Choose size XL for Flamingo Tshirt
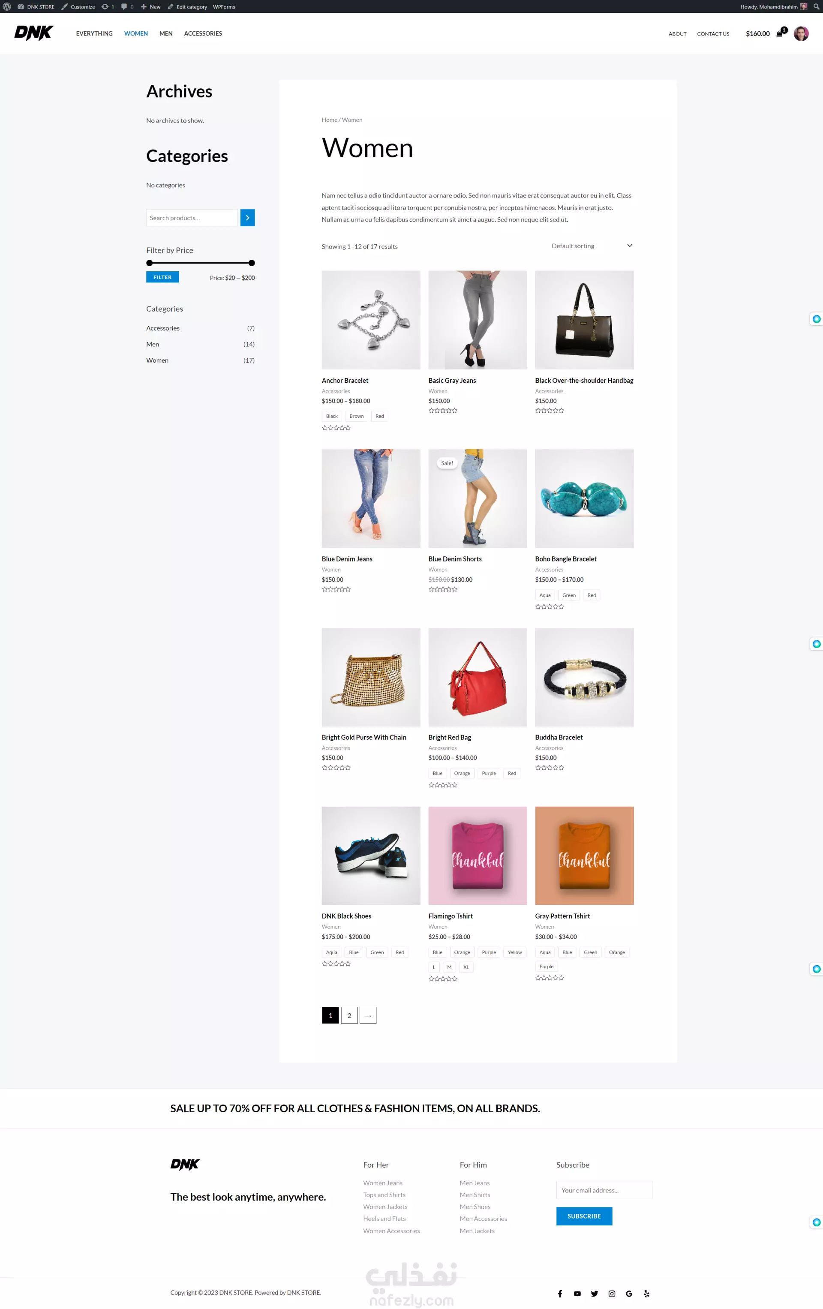The width and height of the screenshot is (823, 1309). [466, 967]
